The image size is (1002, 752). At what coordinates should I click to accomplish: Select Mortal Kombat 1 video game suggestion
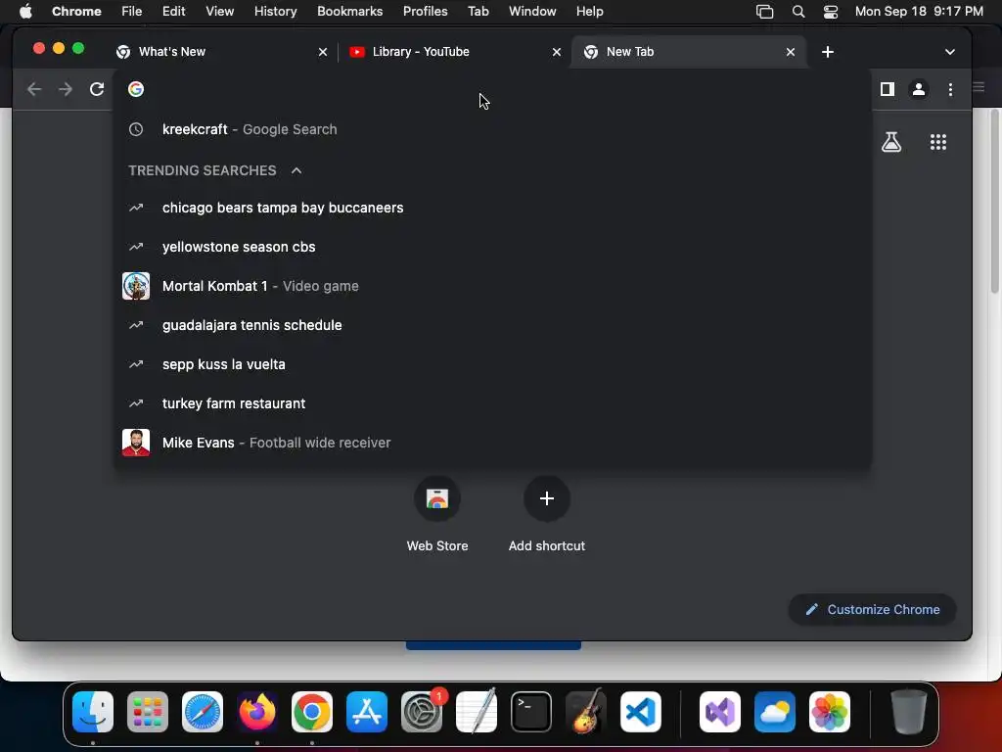point(493,286)
